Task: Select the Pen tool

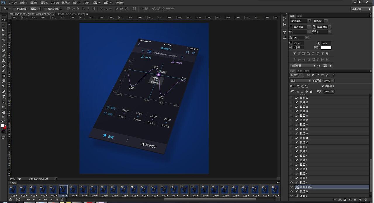Action: (x=4, y=91)
